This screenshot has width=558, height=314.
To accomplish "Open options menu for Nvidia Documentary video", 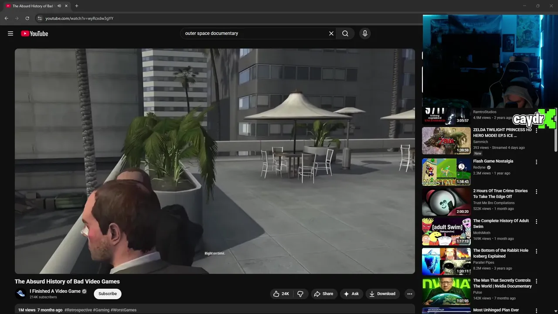I will tap(537, 281).
